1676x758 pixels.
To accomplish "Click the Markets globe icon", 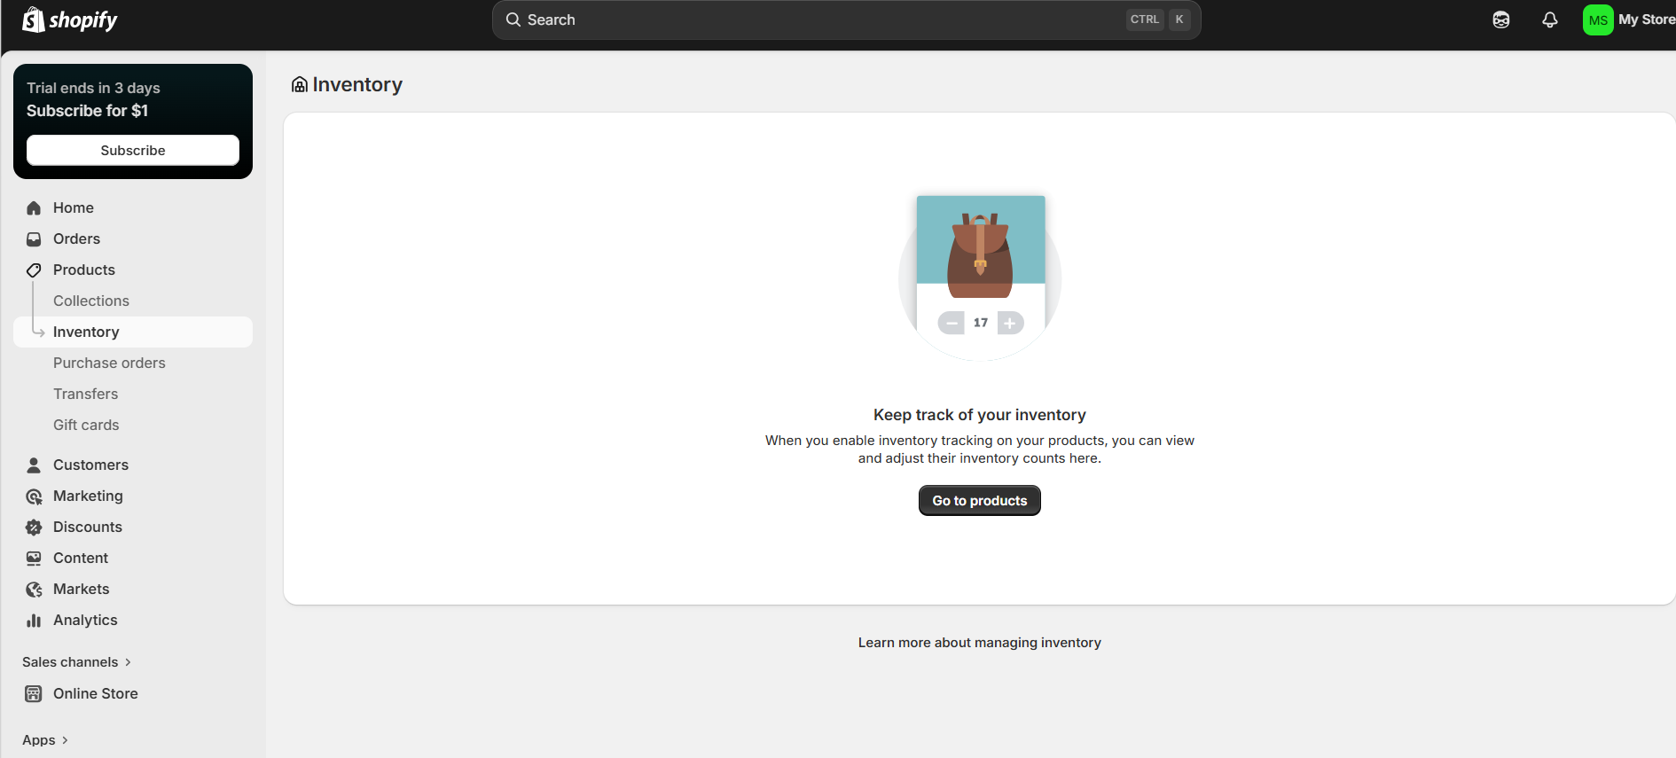I will [34, 589].
